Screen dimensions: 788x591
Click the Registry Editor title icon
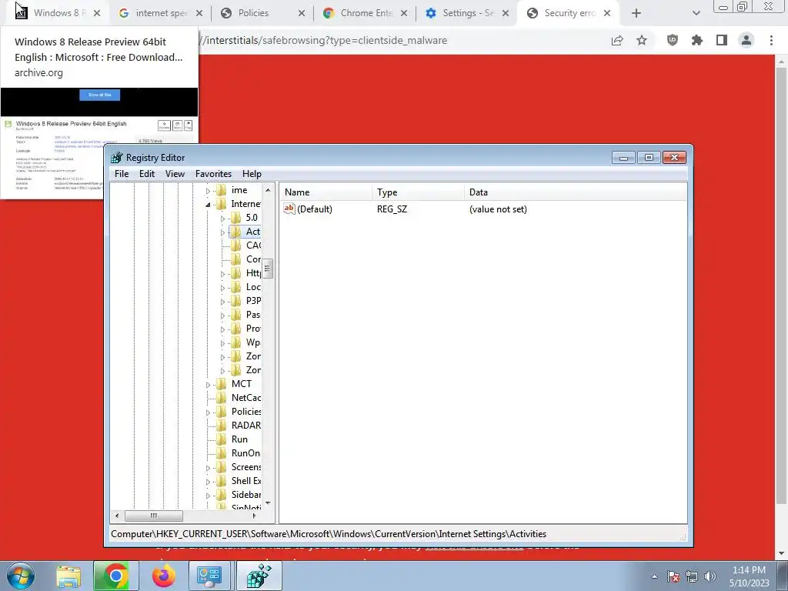(117, 158)
